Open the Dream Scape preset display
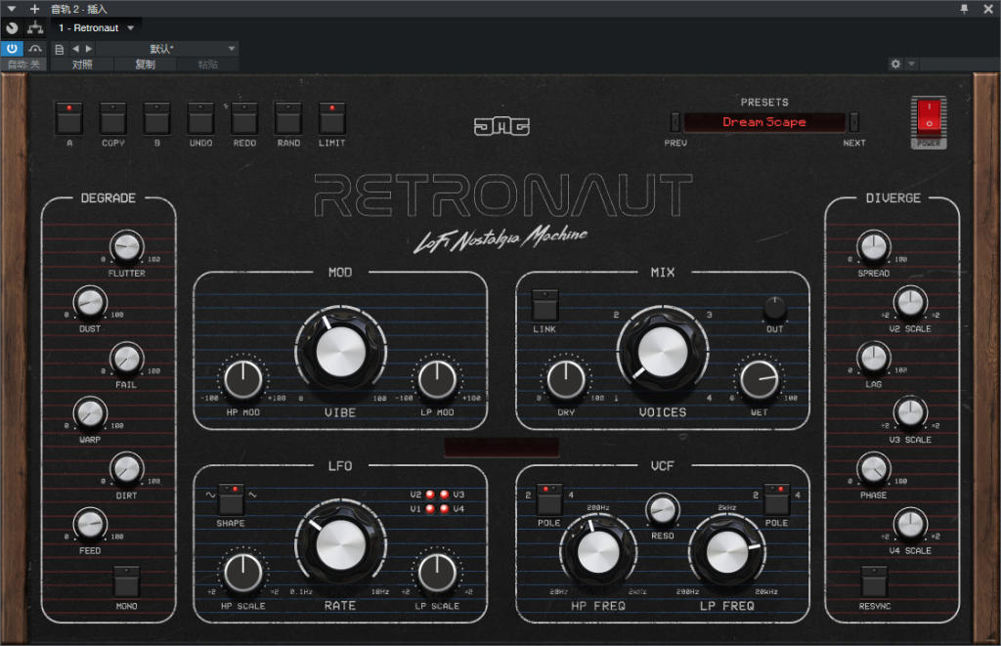Viewport: 1001px width, 646px height. [764, 122]
